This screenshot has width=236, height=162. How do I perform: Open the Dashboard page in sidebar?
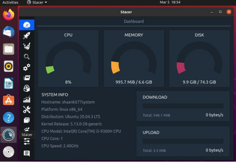27,25
